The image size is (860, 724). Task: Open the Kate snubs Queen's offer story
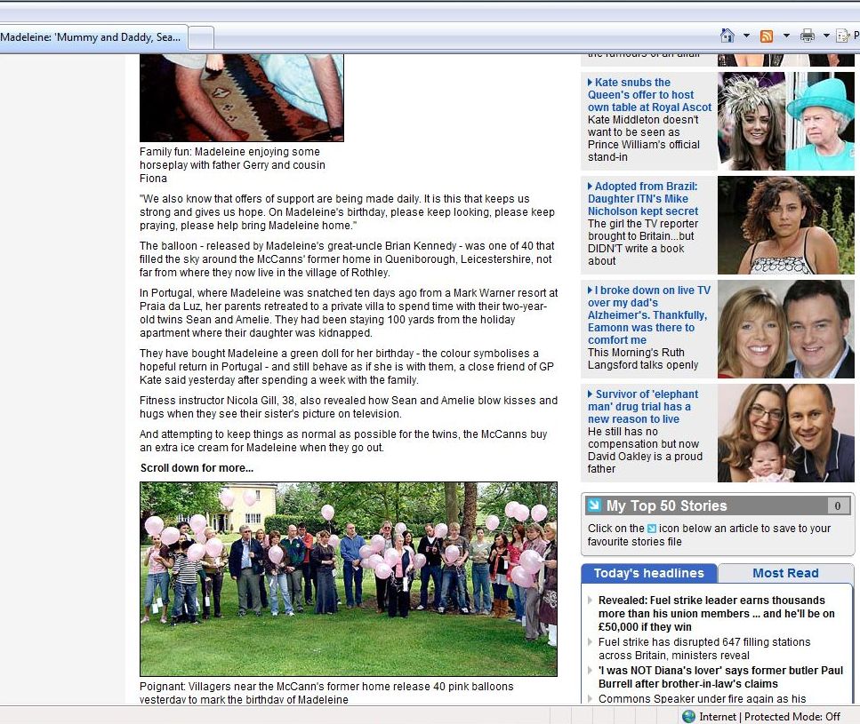[x=648, y=94]
